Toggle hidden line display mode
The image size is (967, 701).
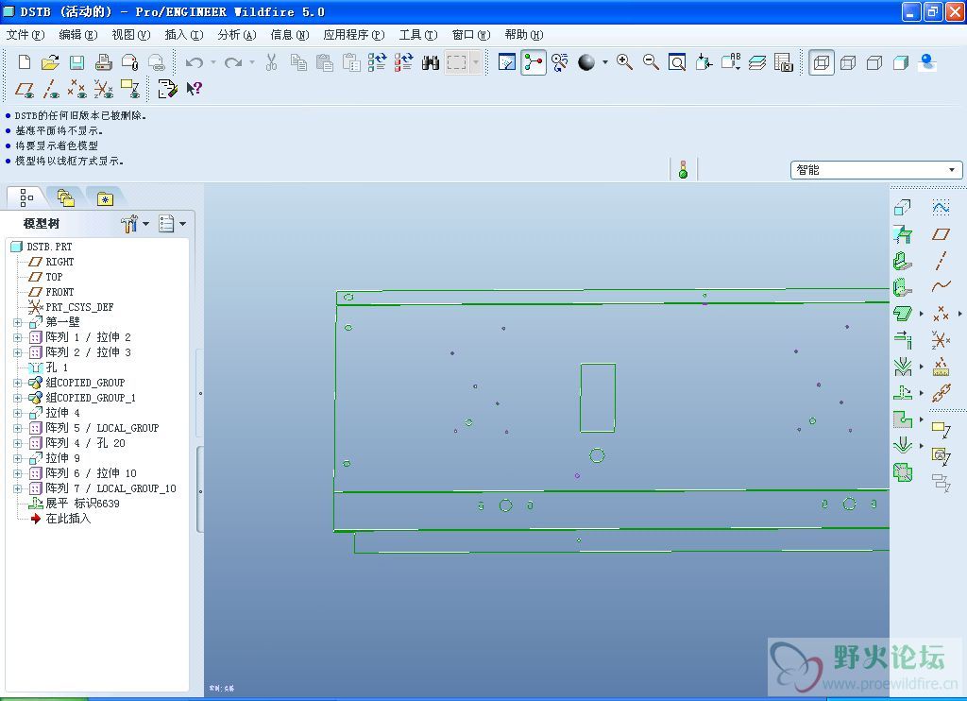tap(848, 62)
